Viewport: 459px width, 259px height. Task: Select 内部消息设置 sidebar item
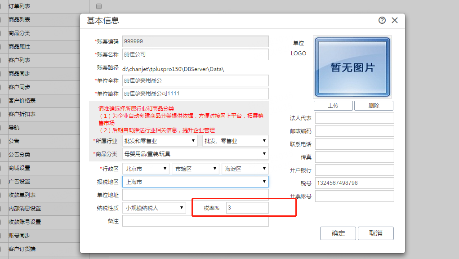[25, 208]
